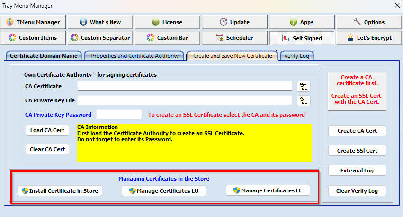Switch to Certificate Domain Name tab
The image size is (403, 217).
click(44, 56)
